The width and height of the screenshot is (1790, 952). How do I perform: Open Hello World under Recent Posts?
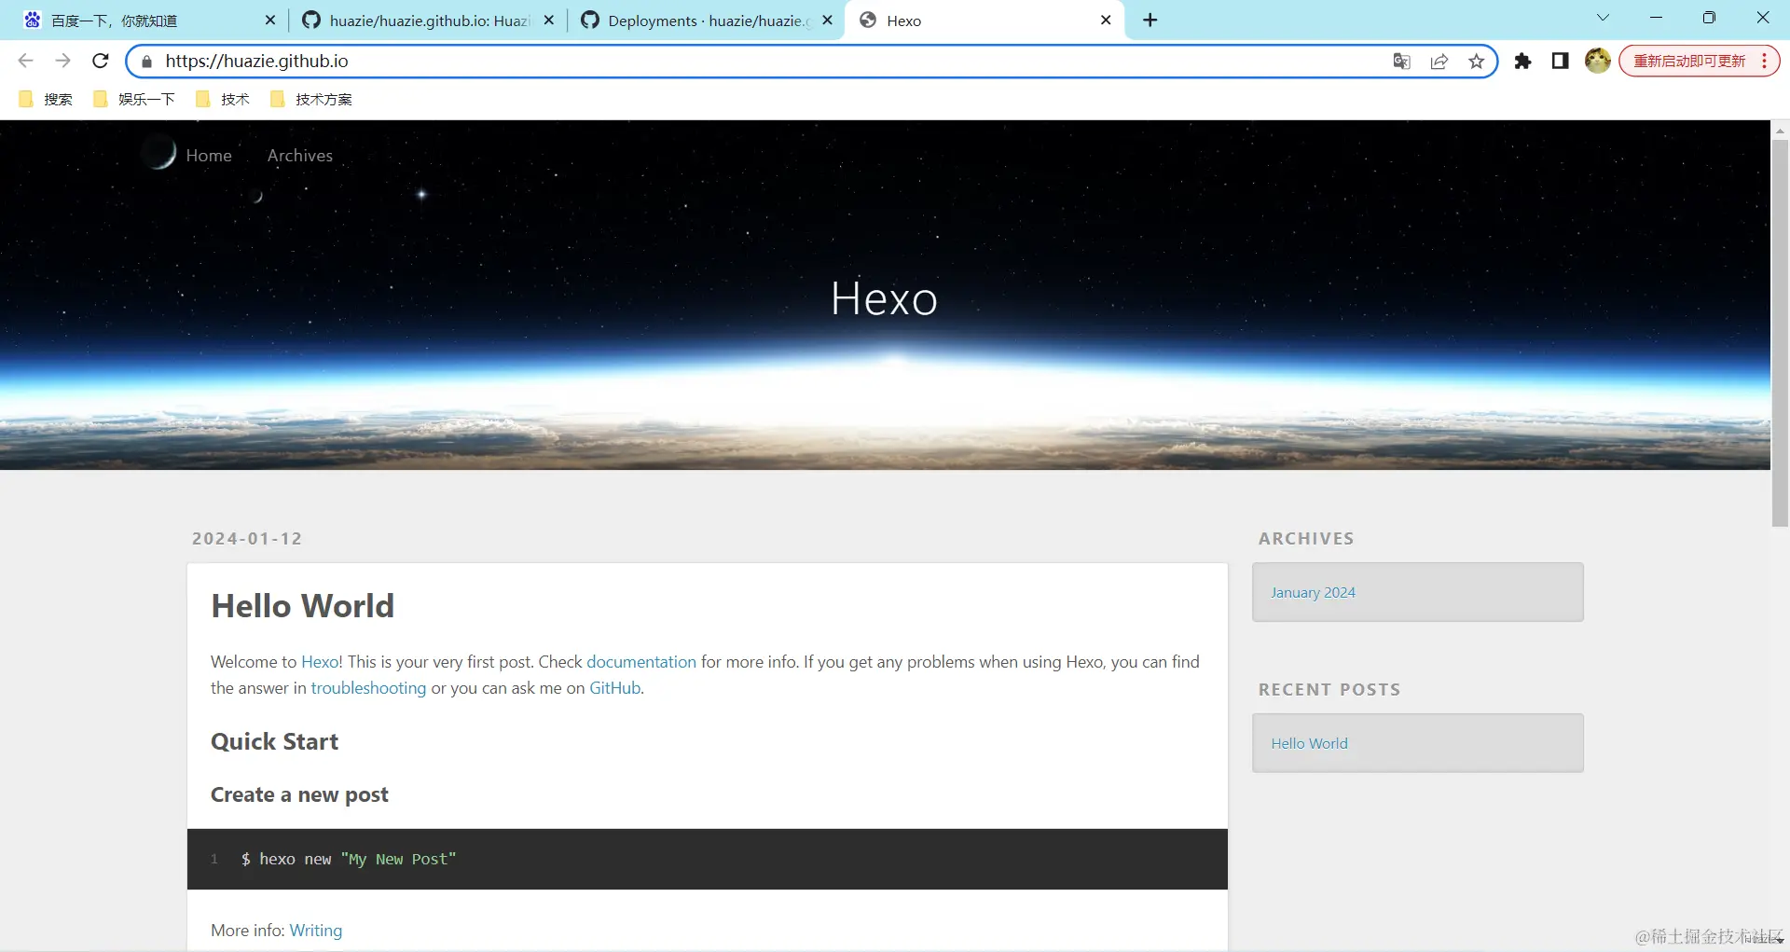pyautogui.click(x=1309, y=744)
